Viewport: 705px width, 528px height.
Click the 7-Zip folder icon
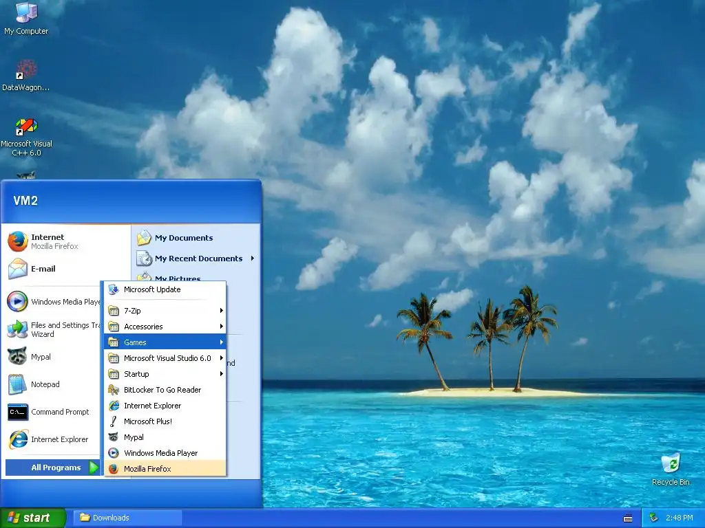point(114,311)
